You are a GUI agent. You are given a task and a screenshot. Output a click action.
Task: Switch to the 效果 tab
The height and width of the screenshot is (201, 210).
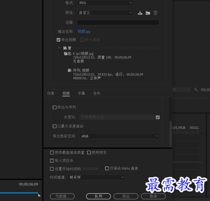(50, 93)
